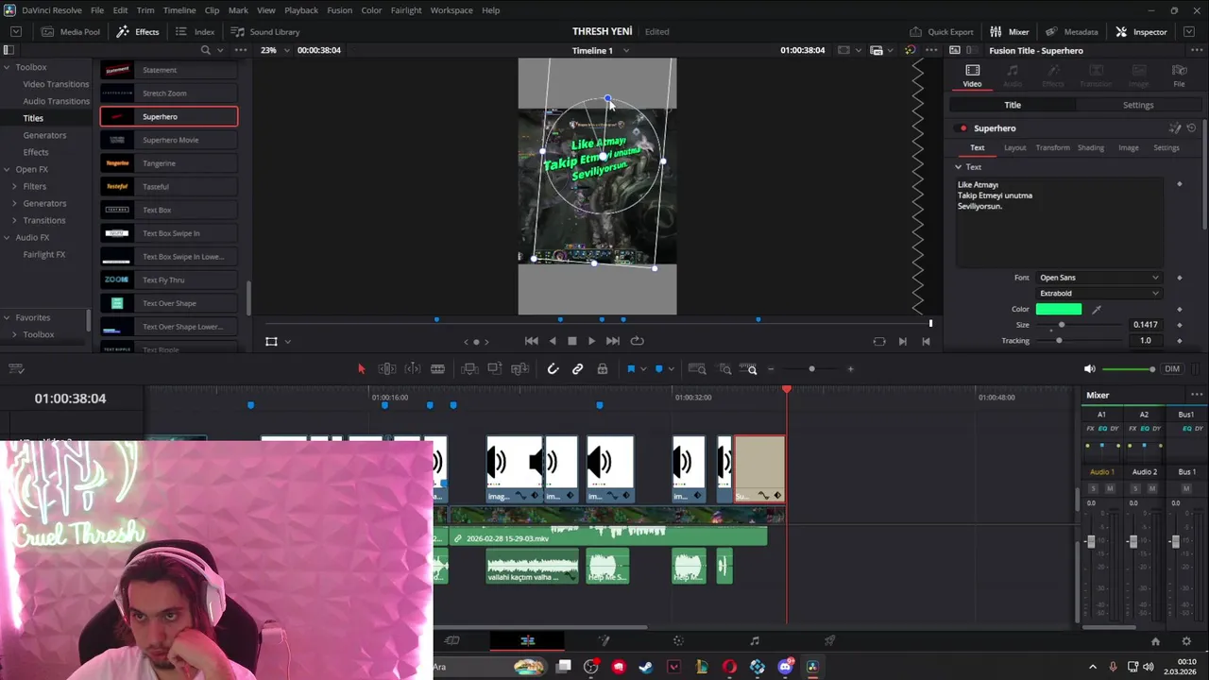This screenshot has width=1209, height=680.
Task: Click the Size value field 0.1417
Action: pos(1145,325)
